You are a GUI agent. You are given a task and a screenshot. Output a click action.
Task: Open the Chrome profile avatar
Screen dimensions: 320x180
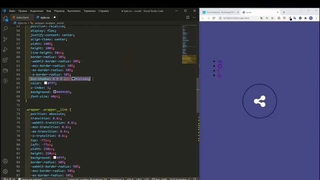[311, 18]
